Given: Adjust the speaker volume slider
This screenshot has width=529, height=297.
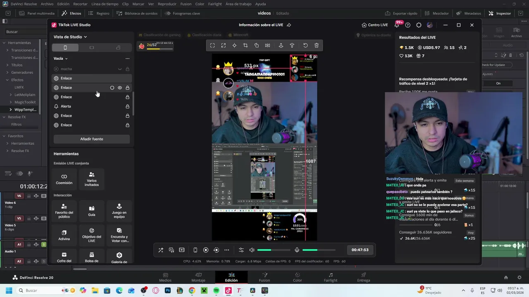Looking at the screenshot, I should (x=274, y=250).
